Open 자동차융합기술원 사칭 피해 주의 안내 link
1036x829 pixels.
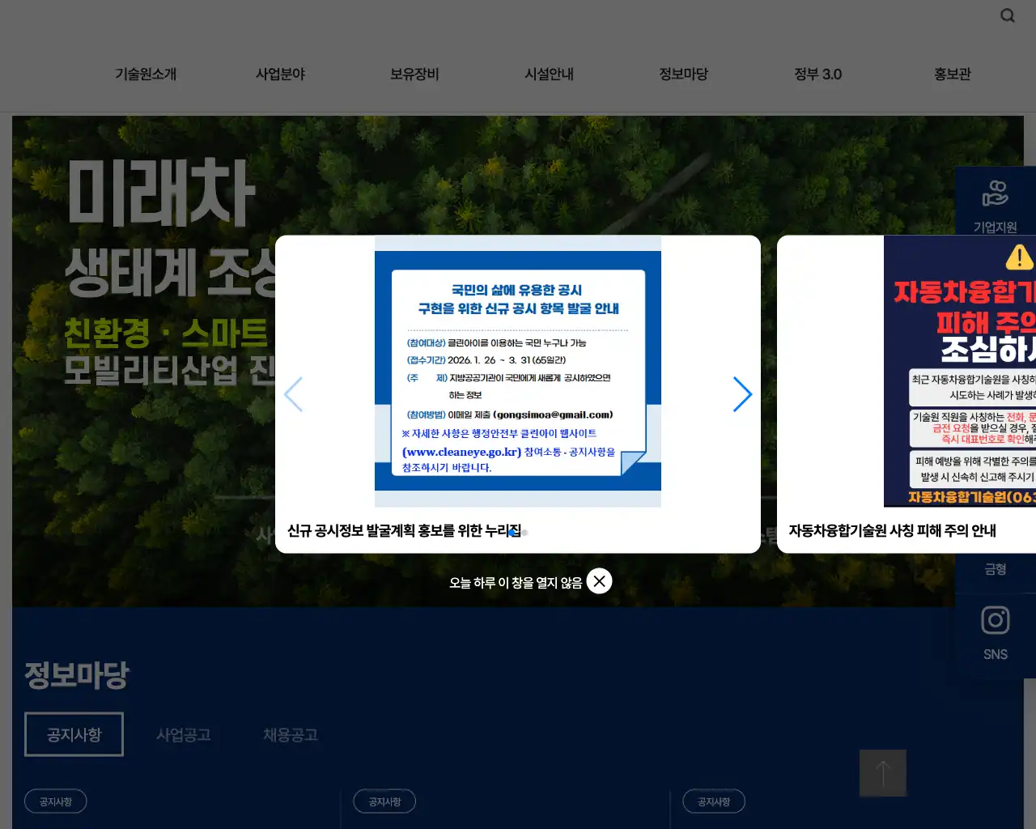(892, 530)
